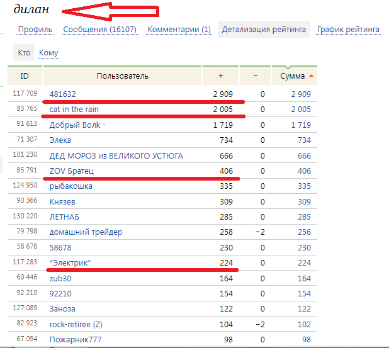Open user домашний трейдер link
Screen dimensions: 389x348
click(x=86, y=232)
